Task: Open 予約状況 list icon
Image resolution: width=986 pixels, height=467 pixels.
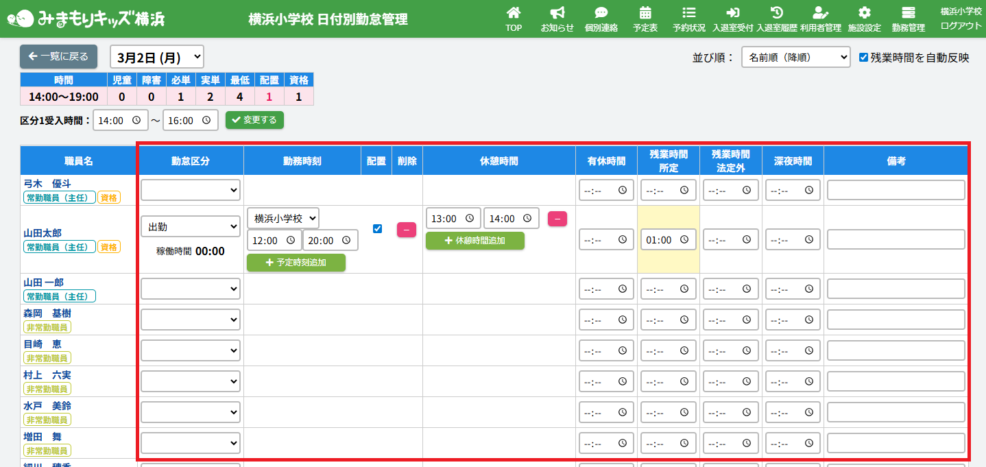Action: click(x=689, y=13)
